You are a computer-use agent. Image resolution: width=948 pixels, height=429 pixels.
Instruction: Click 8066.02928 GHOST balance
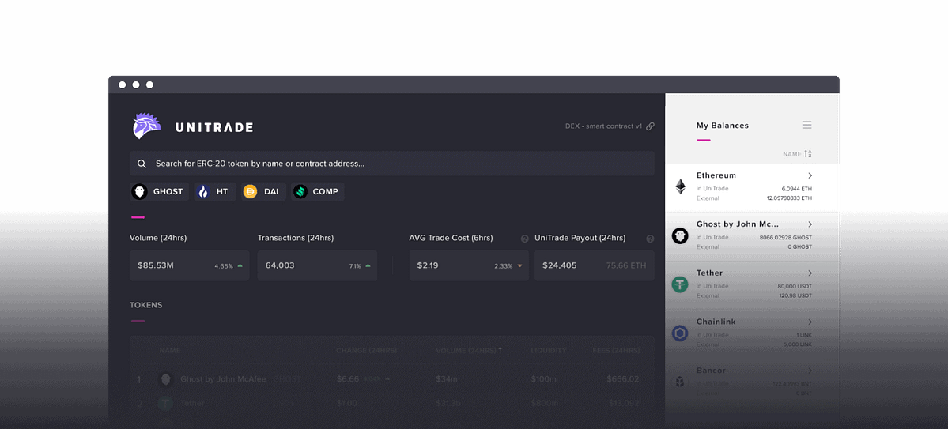786,238
